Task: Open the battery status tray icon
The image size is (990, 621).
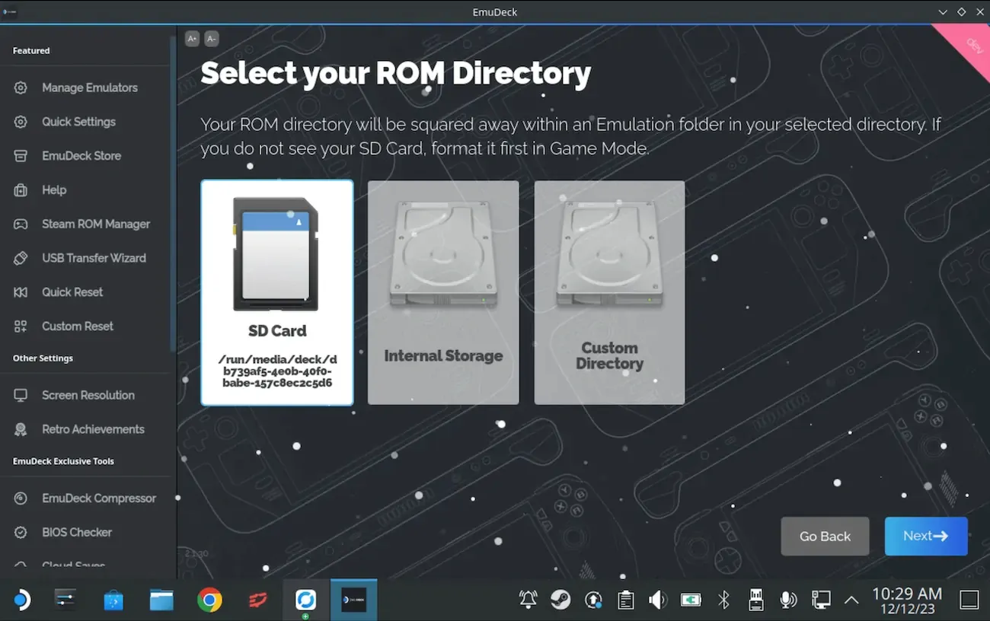Action: pos(691,600)
